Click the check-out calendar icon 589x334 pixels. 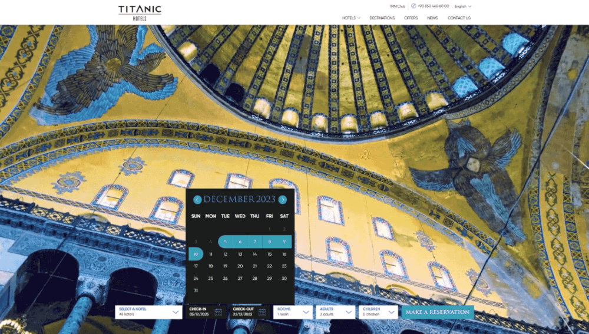tap(262, 312)
